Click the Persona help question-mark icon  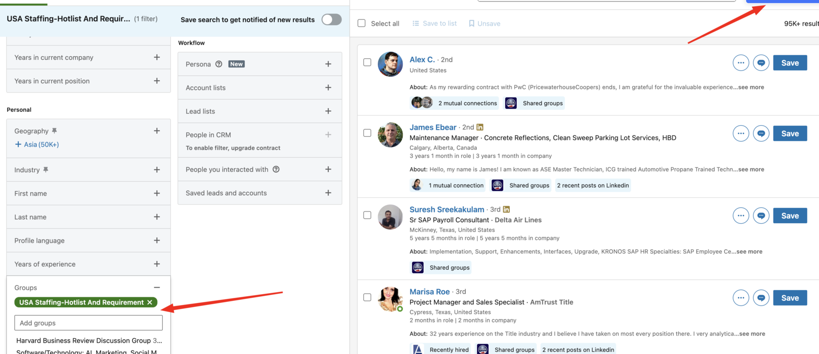coord(219,64)
